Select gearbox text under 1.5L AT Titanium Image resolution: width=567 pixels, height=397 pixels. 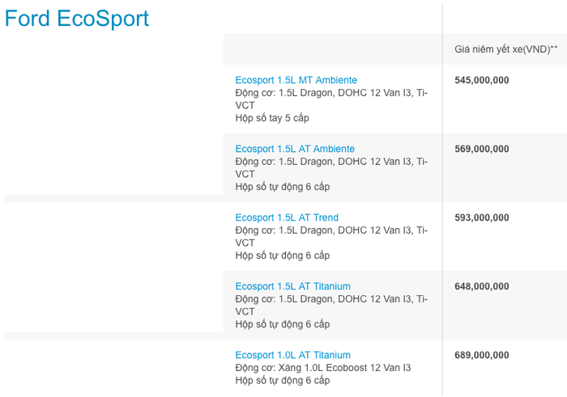[x=282, y=324]
